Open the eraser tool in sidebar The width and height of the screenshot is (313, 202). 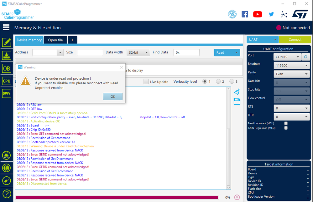pyautogui.click(x=6, y=180)
